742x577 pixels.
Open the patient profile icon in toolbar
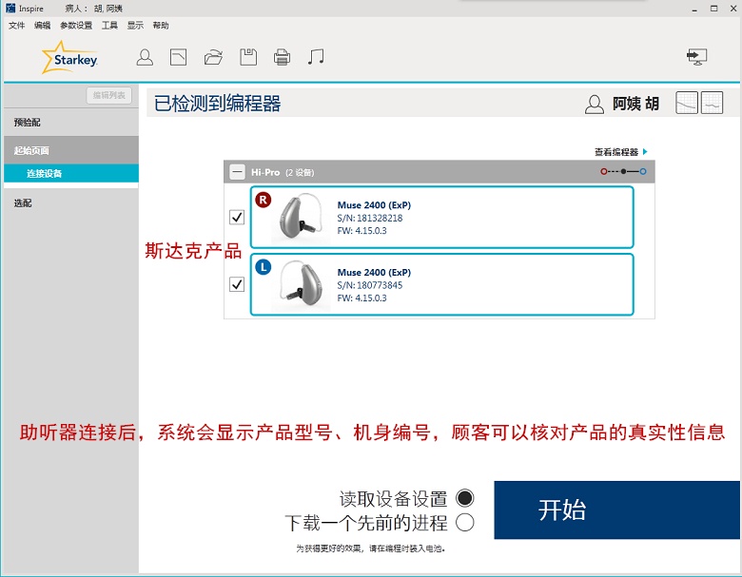145,57
